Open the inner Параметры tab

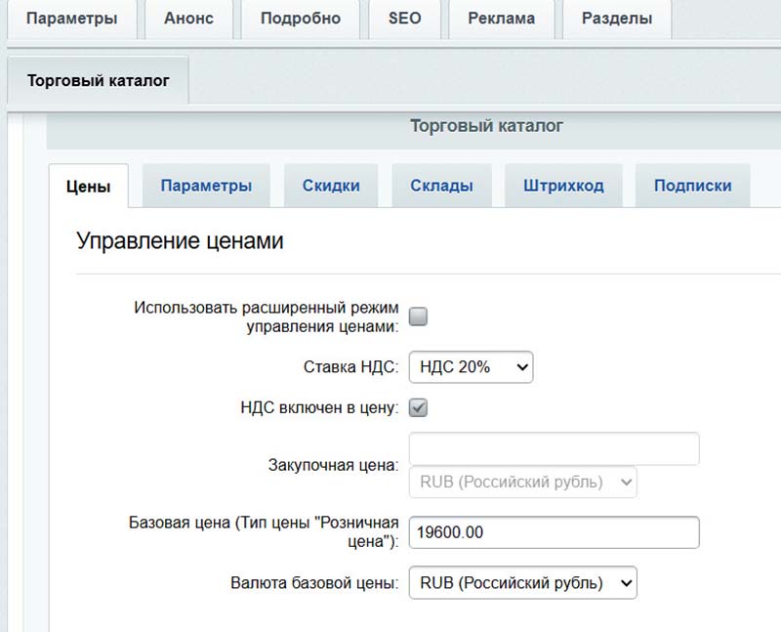click(x=206, y=185)
